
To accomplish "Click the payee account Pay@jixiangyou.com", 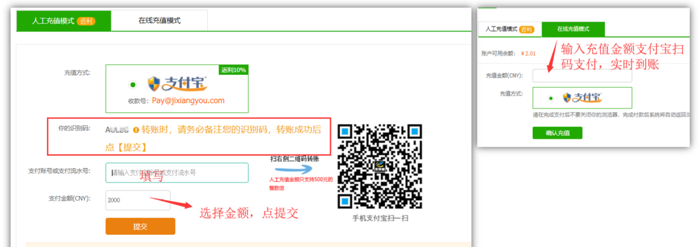I will [188, 101].
